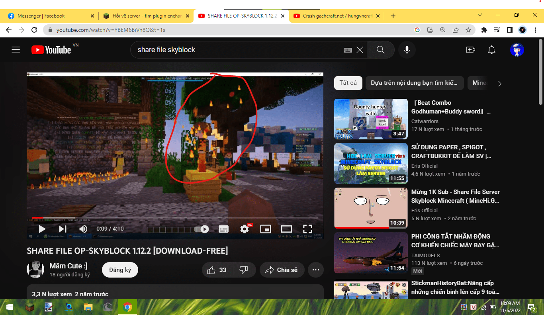The image size is (544, 315).
Task: Toggle subtitles/closed captions
Action: pyautogui.click(x=223, y=229)
